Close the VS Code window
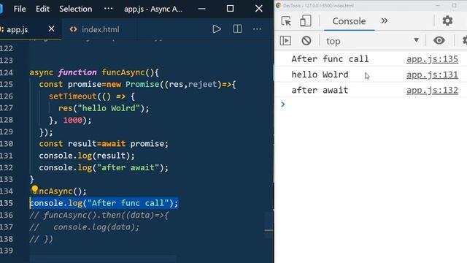Screen dimensions: 467x263 click(259, 9)
